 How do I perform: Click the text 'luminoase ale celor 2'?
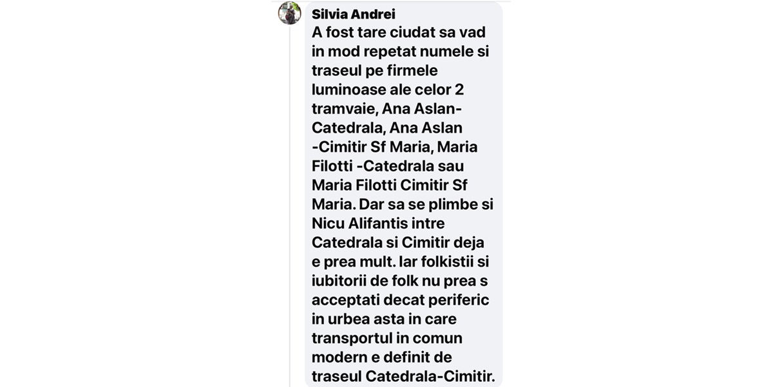(387, 90)
